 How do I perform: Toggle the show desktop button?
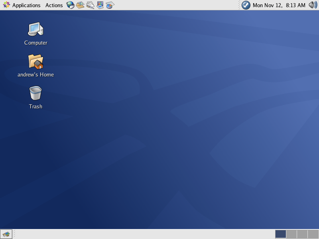(x=6, y=234)
